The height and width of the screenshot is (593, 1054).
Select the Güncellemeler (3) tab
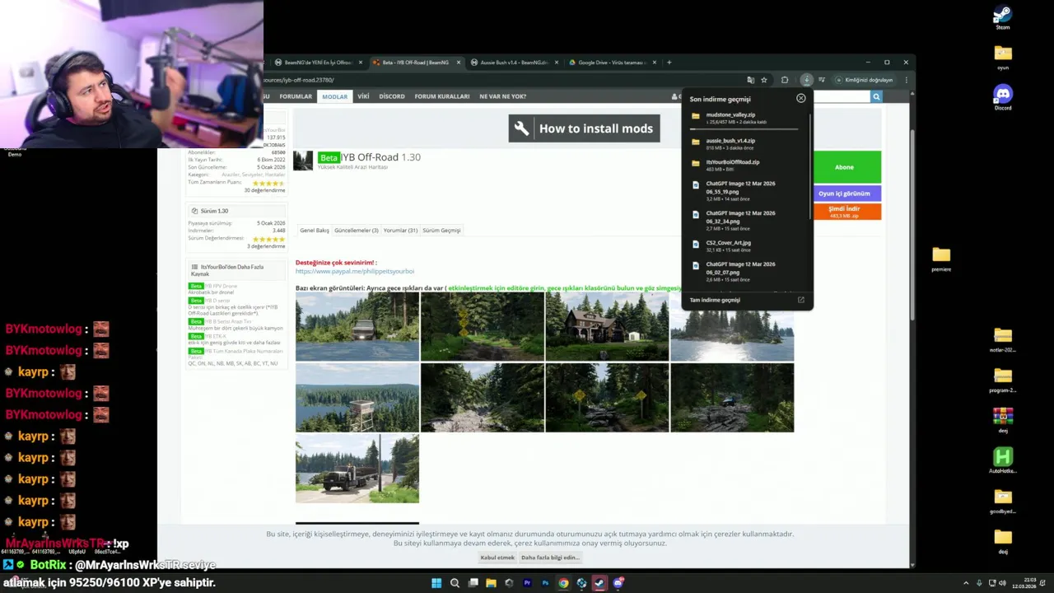point(356,231)
